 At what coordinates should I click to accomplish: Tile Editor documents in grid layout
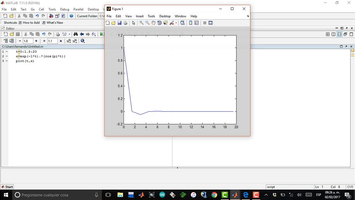[328, 34]
